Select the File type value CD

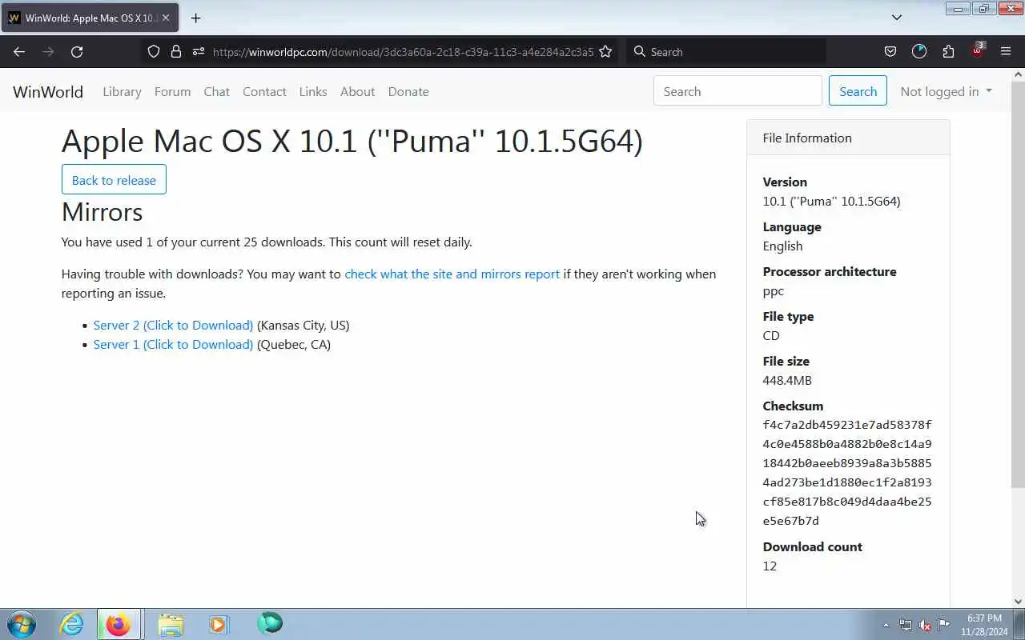point(771,336)
